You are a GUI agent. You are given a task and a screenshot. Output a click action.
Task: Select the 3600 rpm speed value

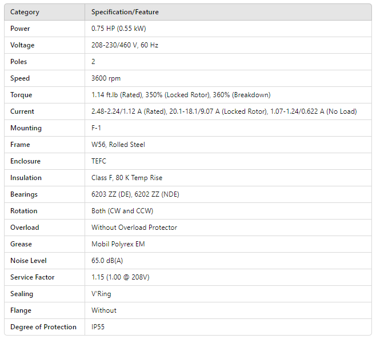click(106, 78)
